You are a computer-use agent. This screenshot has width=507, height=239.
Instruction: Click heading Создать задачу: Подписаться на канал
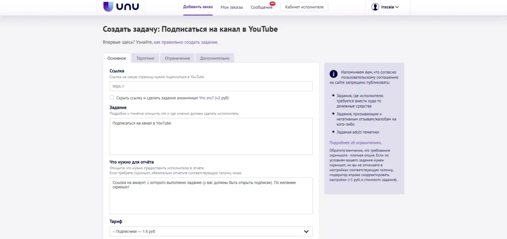click(190, 29)
